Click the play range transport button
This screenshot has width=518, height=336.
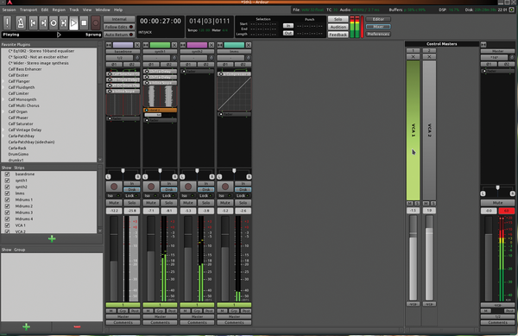[x=63, y=22]
